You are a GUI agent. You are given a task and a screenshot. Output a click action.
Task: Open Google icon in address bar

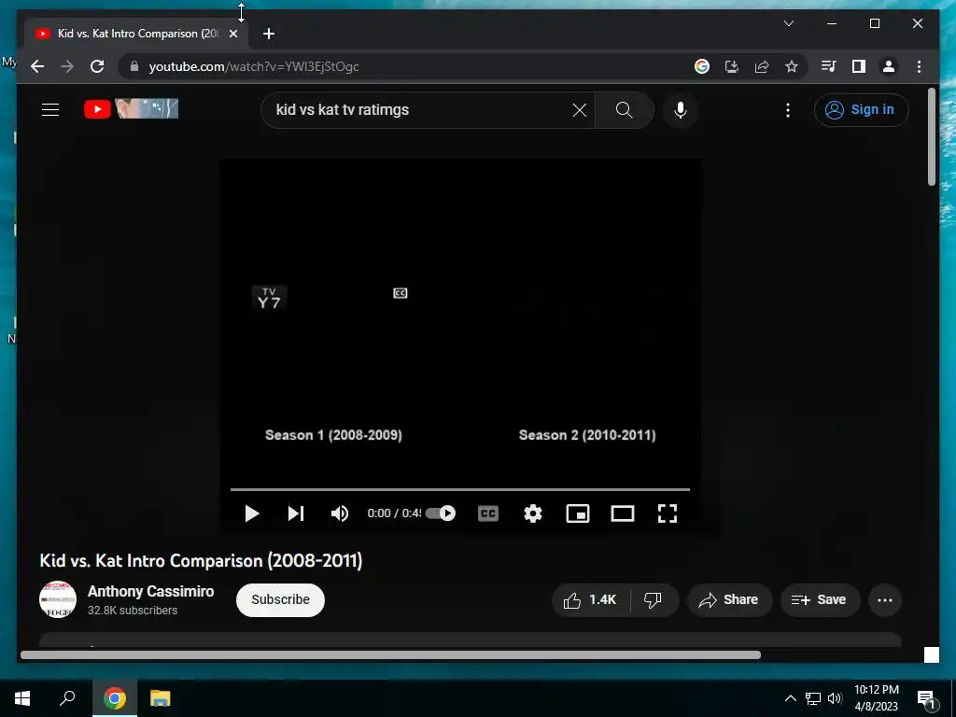(x=702, y=66)
